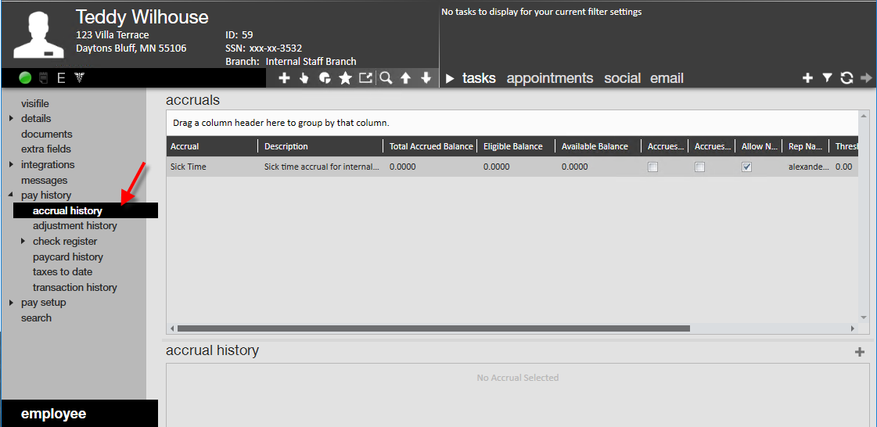Refresh the tasks list

[846, 78]
